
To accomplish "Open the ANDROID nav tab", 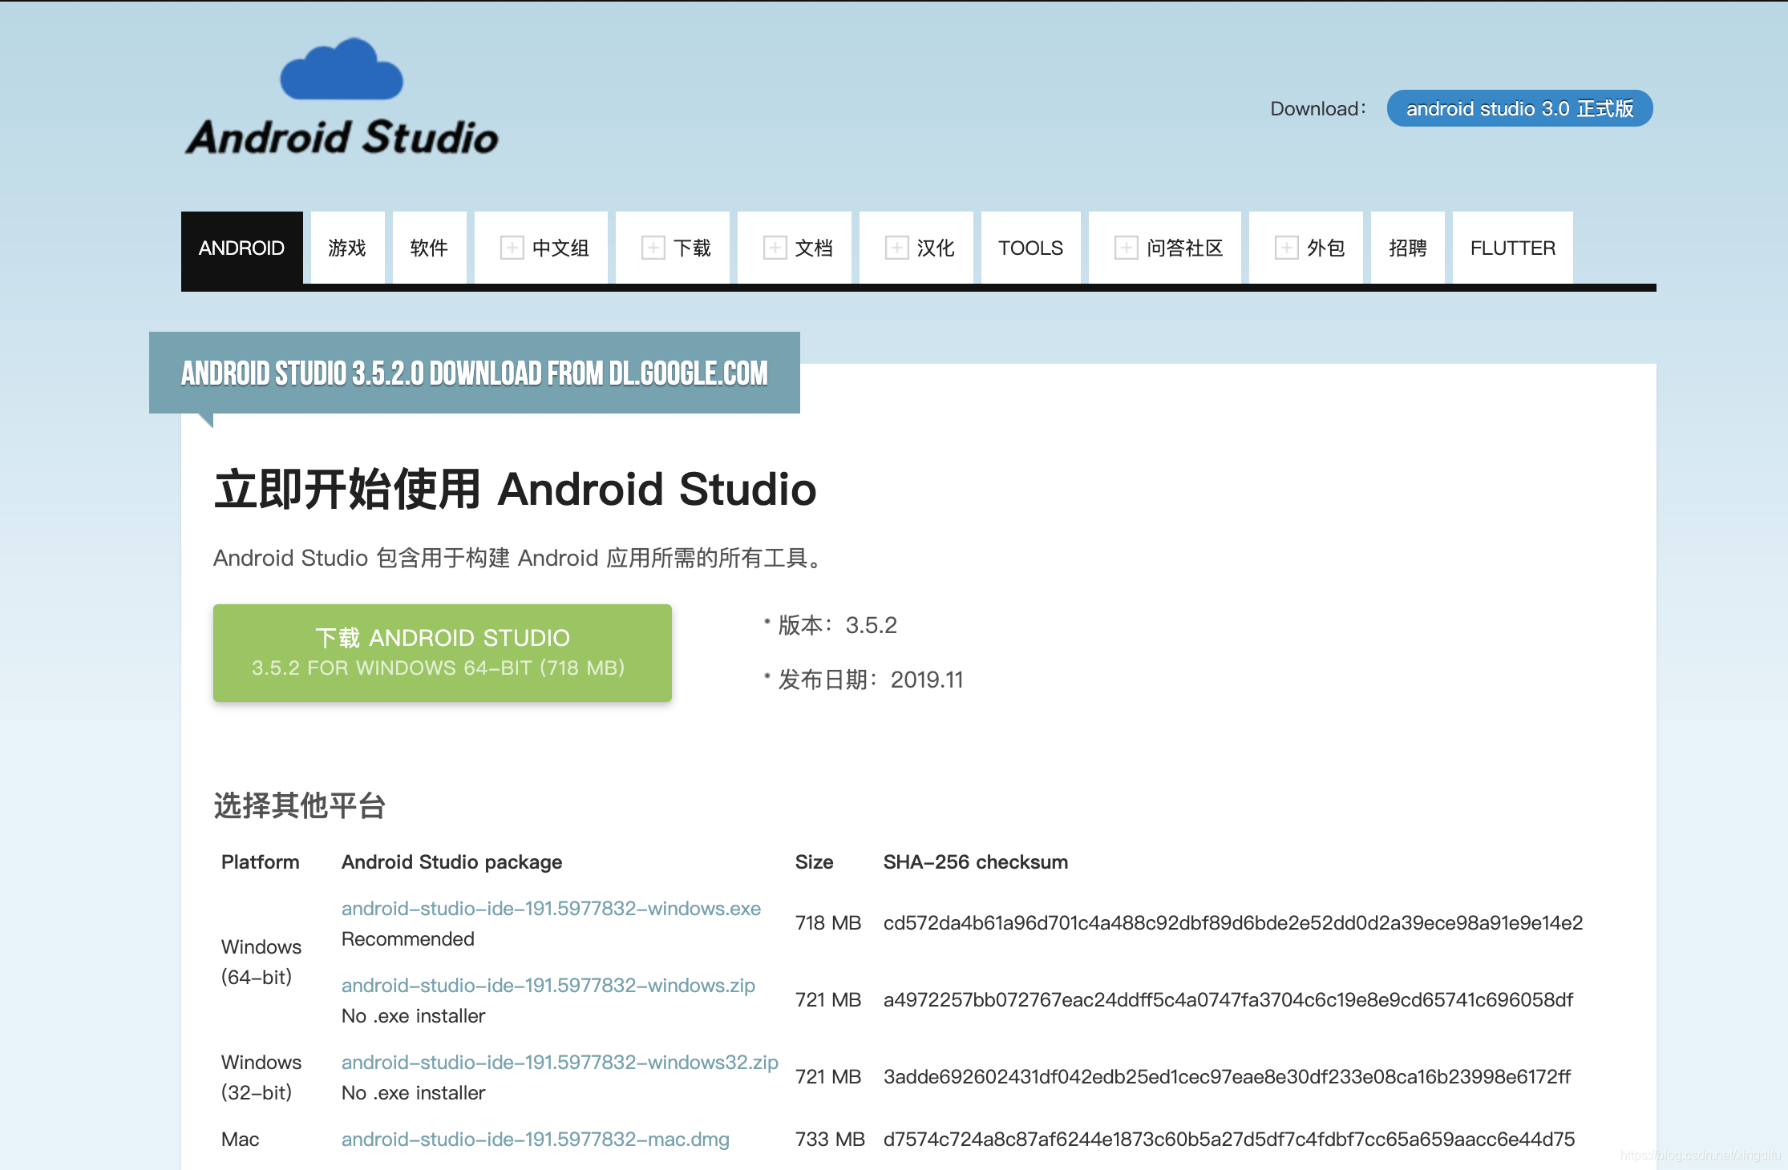I will 241,248.
